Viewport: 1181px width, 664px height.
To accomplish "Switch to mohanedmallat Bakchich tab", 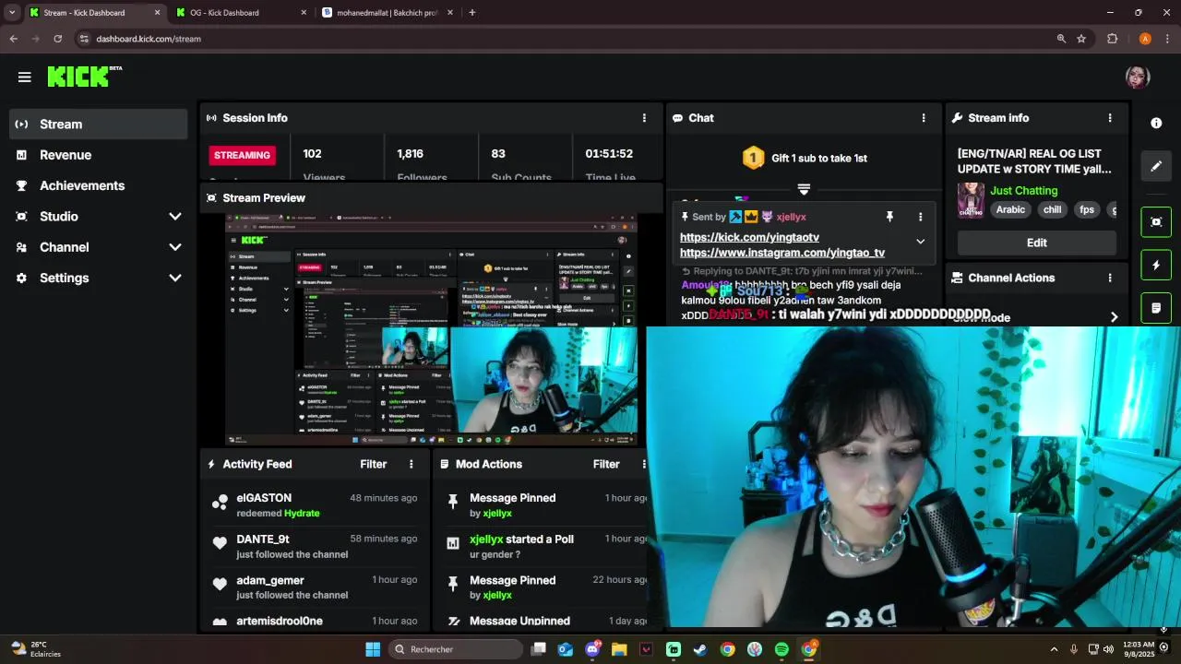I will pyautogui.click(x=388, y=13).
